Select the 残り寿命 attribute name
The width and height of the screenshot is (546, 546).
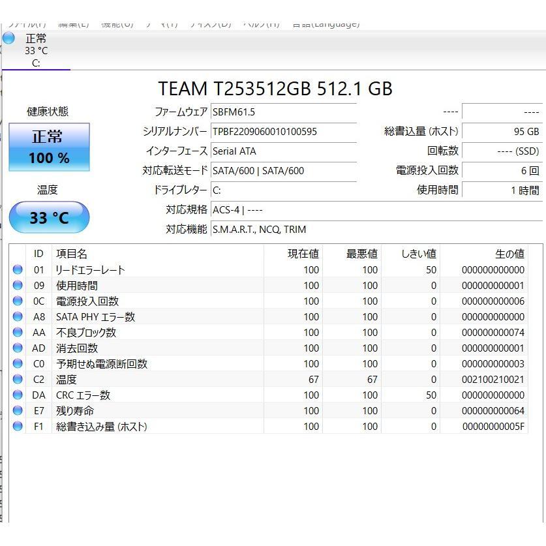pyautogui.click(x=75, y=411)
